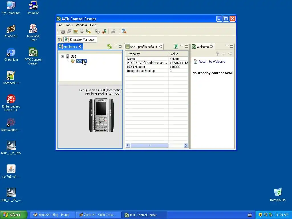Click the BenQ Siemens S68 phone image
Image resolution: width=292 pixels, height=219 pixels.
tap(101, 115)
